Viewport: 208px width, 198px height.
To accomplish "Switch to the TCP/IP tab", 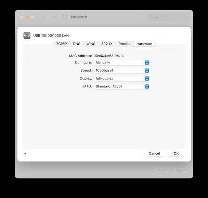I will (62, 44).
